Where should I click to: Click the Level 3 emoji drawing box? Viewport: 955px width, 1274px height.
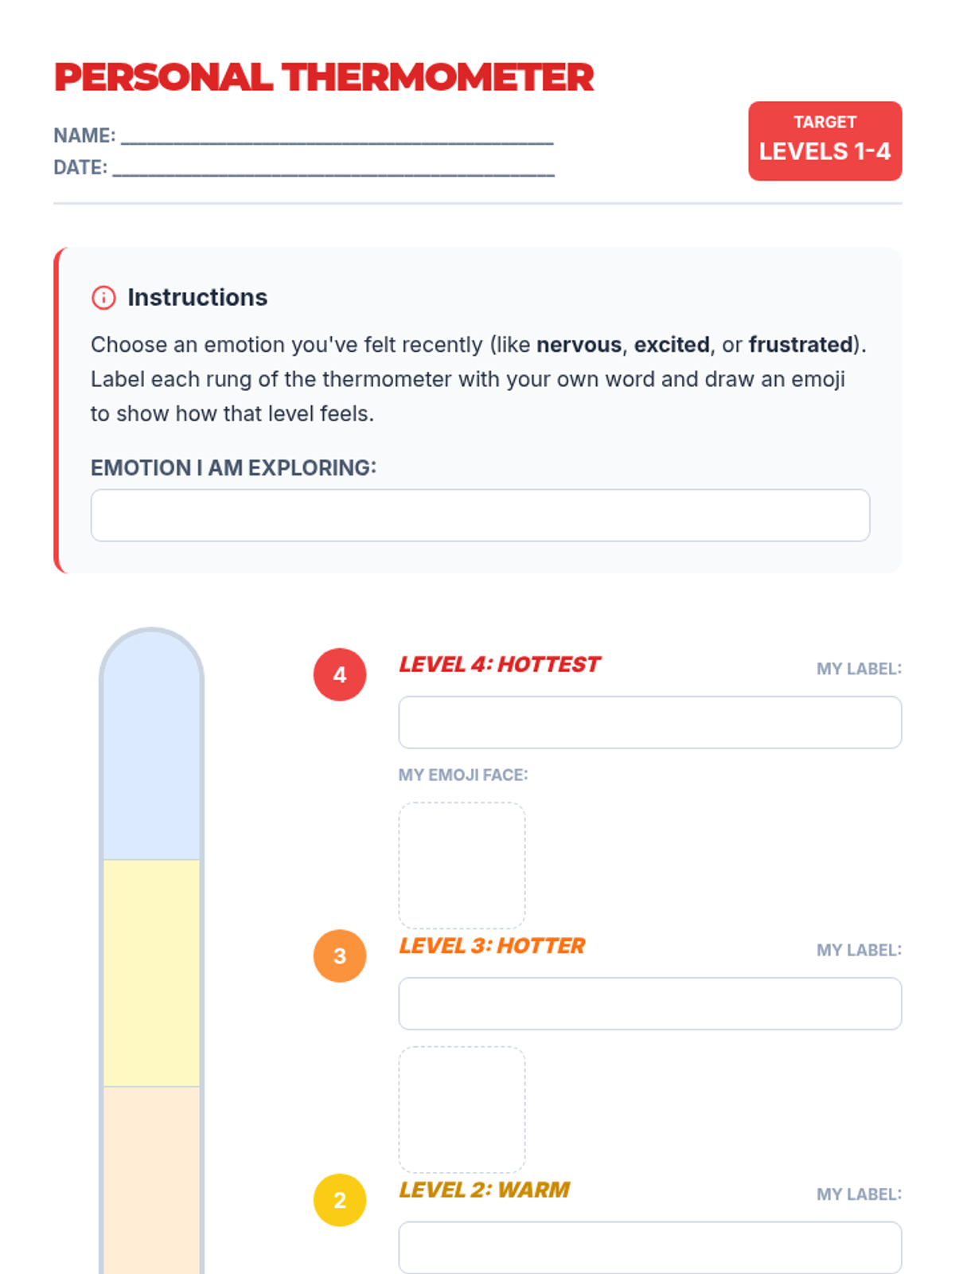[462, 1109]
